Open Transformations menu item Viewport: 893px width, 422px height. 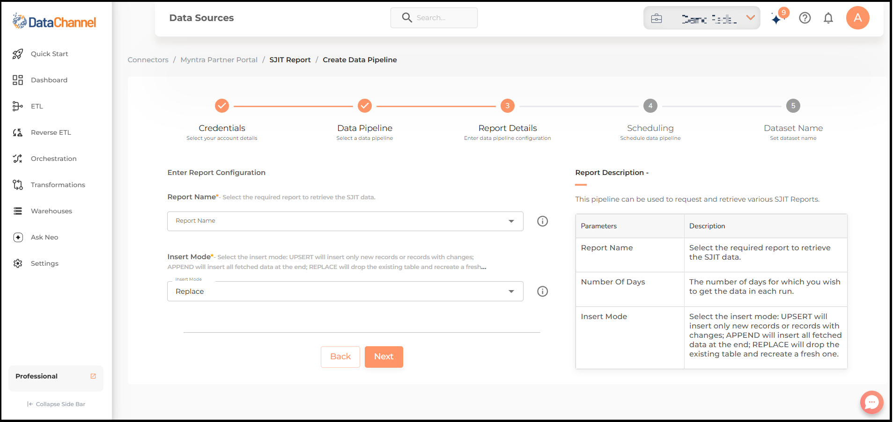(x=58, y=185)
